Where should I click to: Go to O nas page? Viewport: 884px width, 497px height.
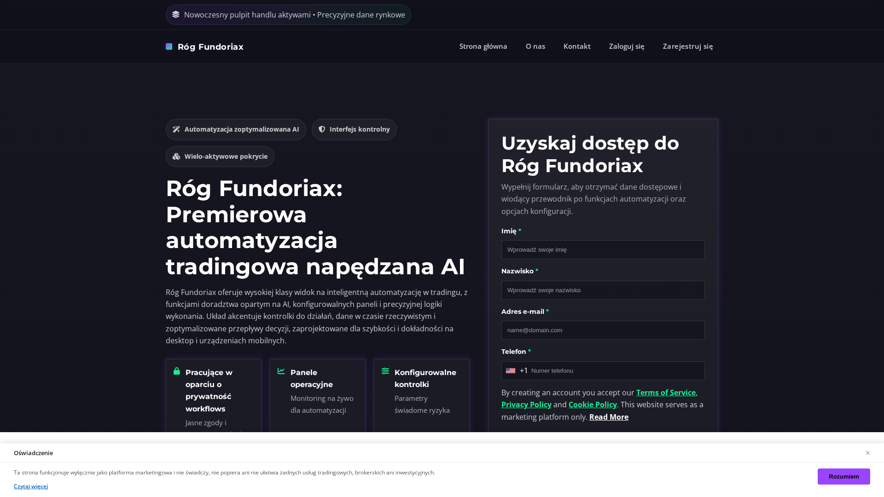click(x=535, y=46)
